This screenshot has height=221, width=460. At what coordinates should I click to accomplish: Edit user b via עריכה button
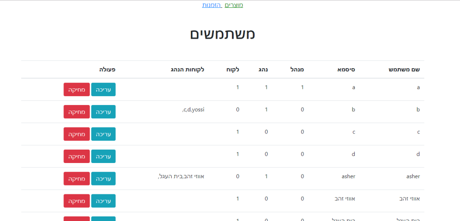click(103, 112)
